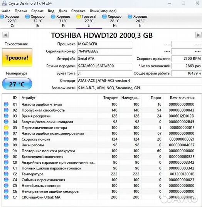Click status icon for Часы работы
202x208 pixels.
click(x=6, y=145)
